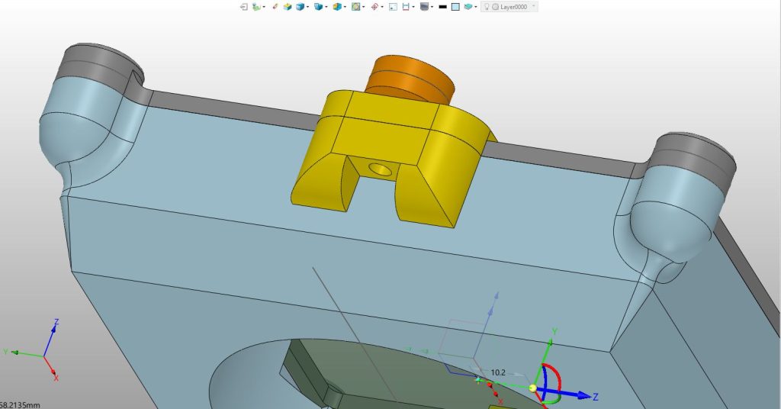
Task: Click the red crosshair target icon
Action: [x=374, y=7]
